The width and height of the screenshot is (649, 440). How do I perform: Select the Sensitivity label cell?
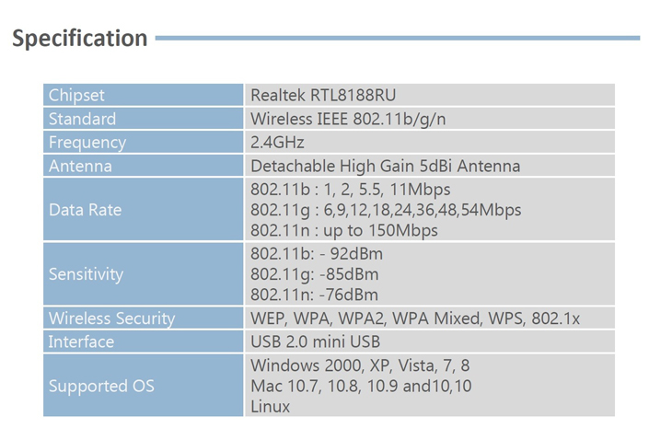tap(144, 274)
